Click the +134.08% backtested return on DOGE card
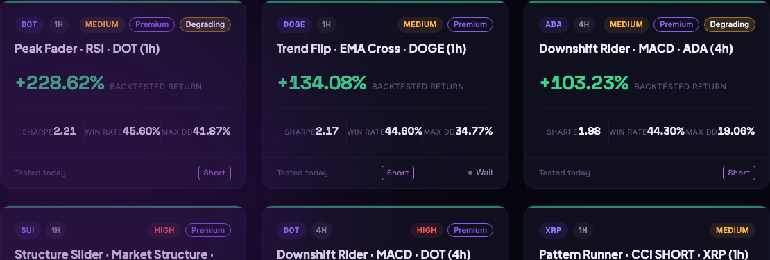Viewport: 770px width, 260px height. pos(322,83)
